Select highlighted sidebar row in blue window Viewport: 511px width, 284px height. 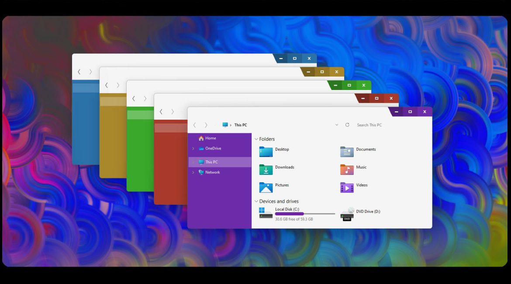click(x=86, y=88)
